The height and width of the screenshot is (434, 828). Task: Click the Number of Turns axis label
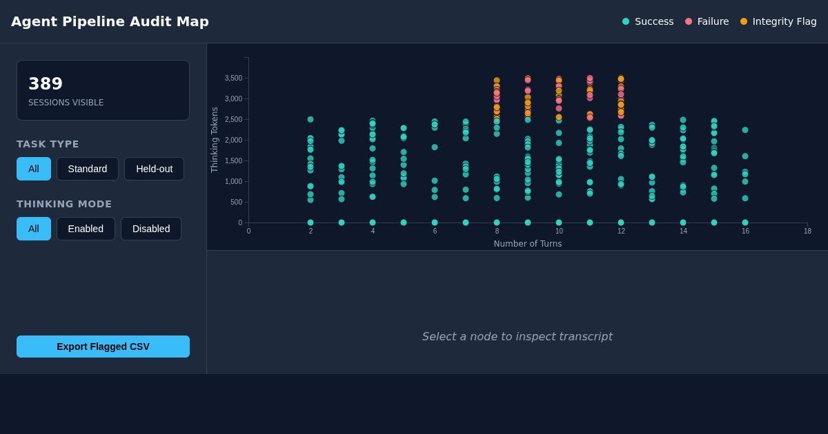tap(528, 244)
